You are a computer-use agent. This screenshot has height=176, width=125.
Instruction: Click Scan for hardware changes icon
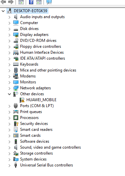pos(49,2)
